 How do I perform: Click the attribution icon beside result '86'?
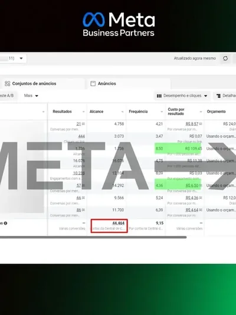[83, 211]
